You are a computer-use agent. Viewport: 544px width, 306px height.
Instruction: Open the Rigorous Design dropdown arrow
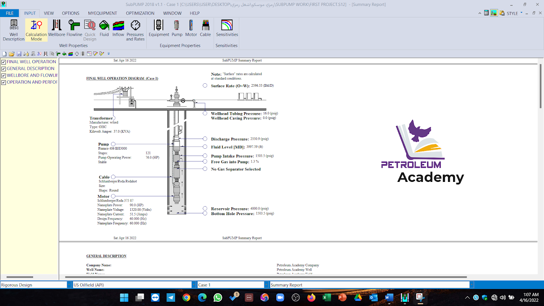coord(69,285)
